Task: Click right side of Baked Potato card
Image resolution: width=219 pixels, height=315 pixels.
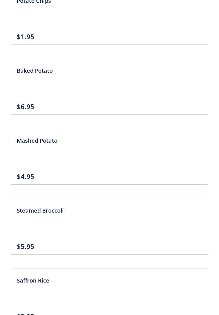Action: [181, 87]
